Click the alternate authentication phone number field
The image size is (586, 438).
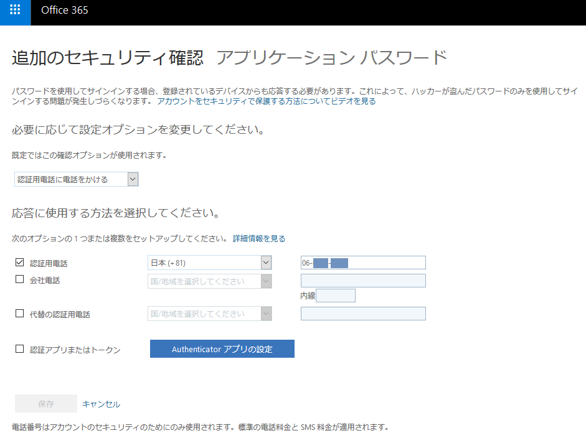tap(363, 314)
